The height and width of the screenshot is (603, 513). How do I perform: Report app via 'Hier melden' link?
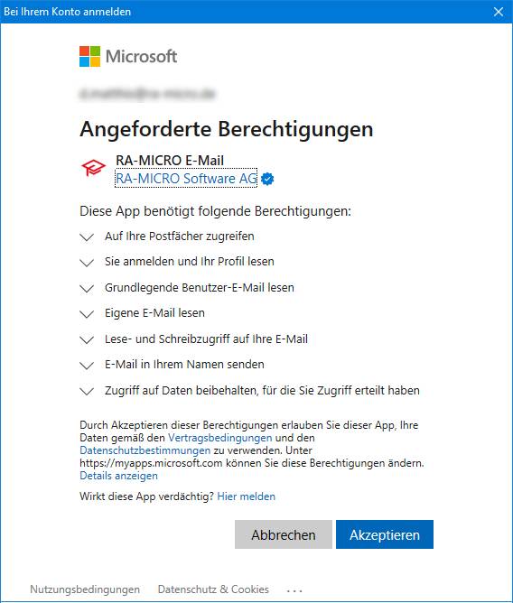[247, 496]
